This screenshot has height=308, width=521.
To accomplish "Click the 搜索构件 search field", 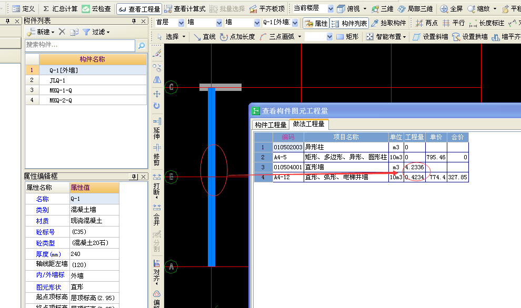I will (80, 45).
